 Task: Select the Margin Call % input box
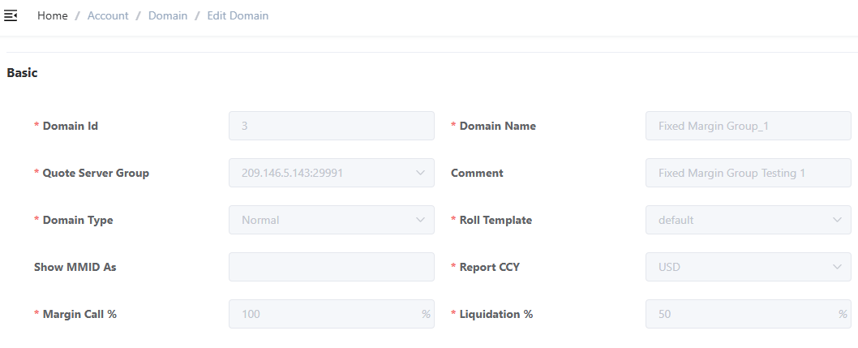pyautogui.click(x=324, y=314)
